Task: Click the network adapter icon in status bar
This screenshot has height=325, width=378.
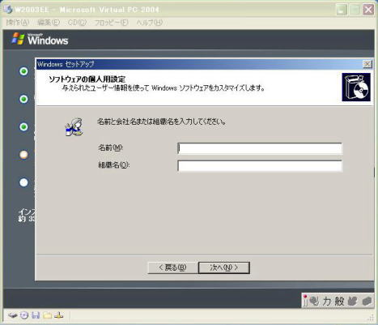Action: (59, 315)
